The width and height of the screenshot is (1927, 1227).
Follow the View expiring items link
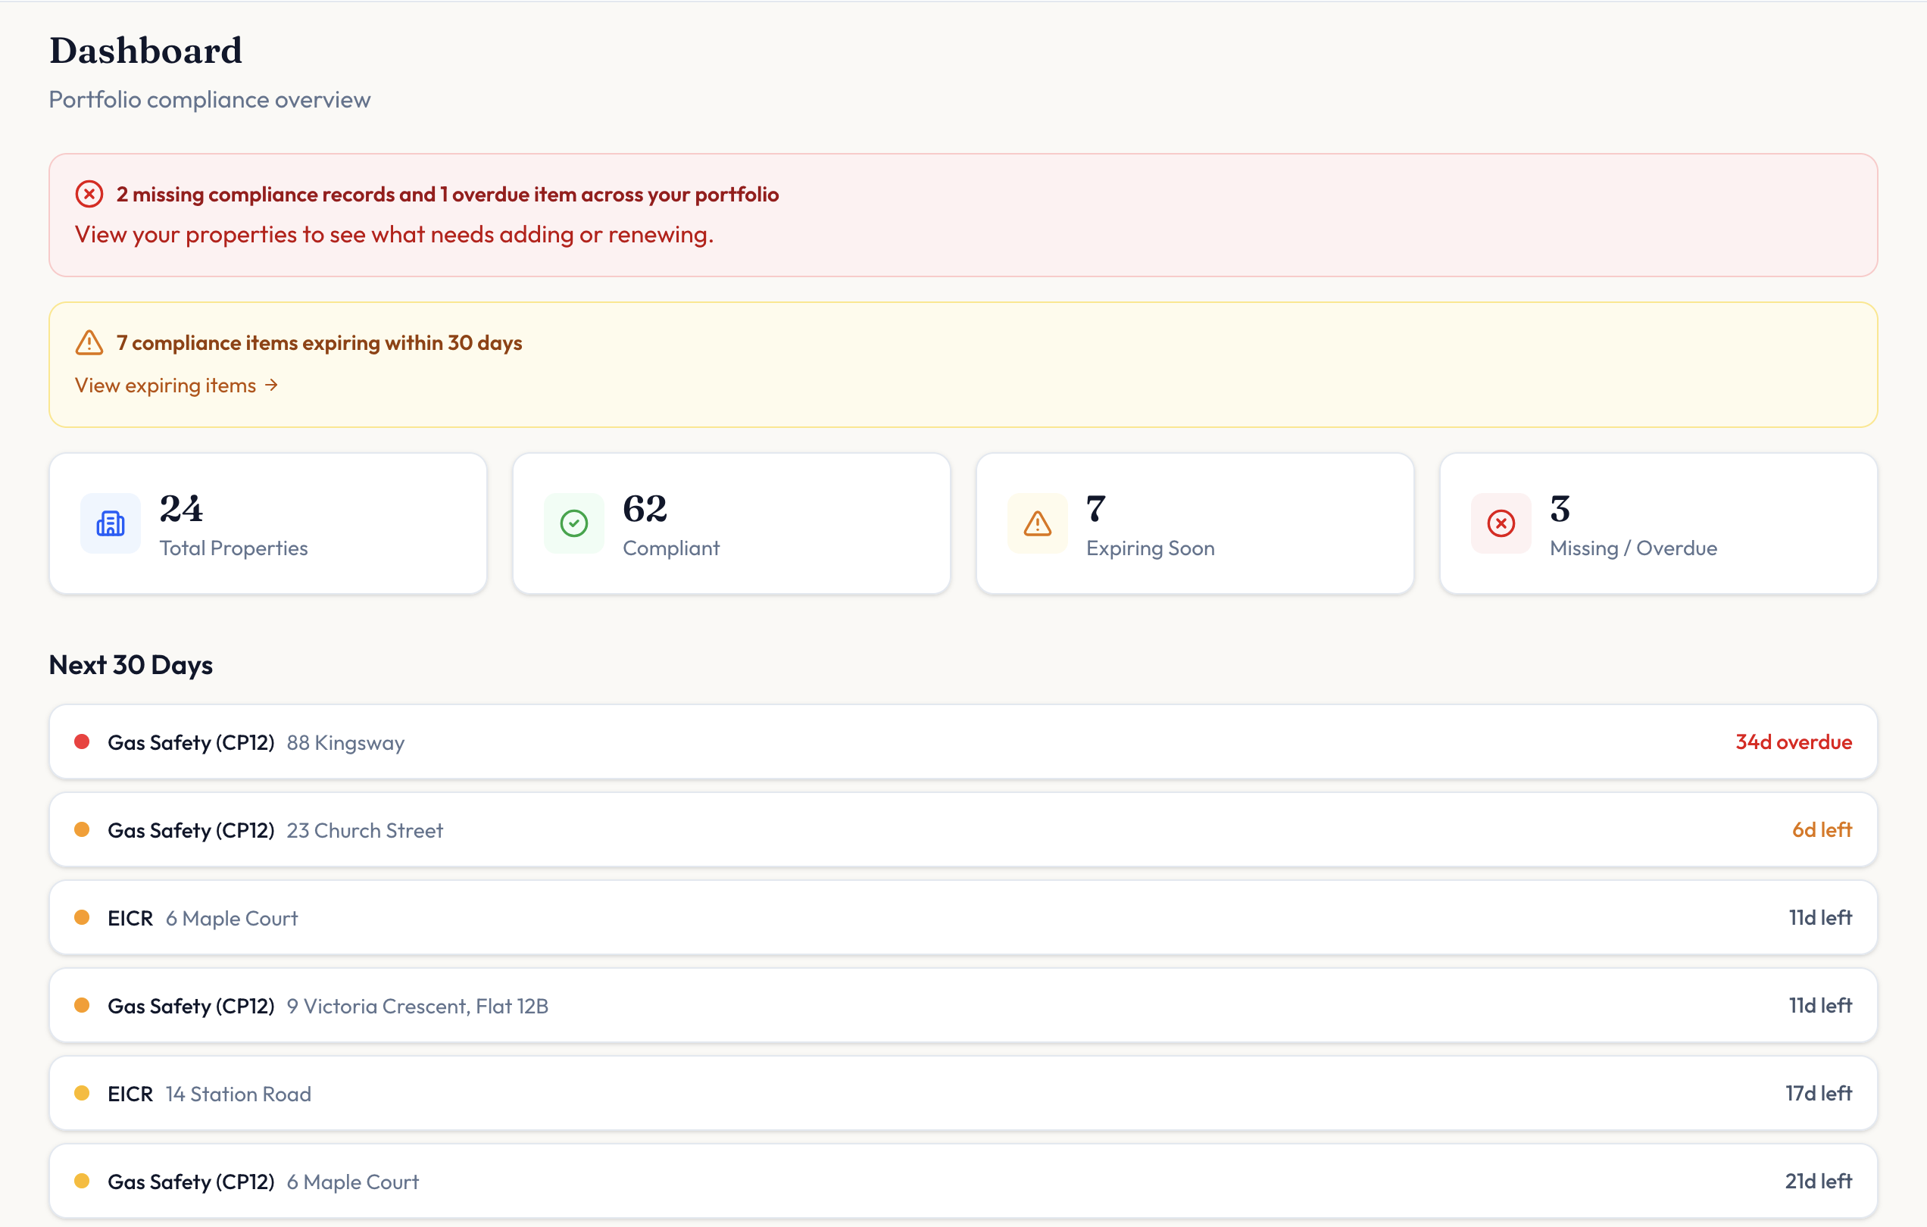(x=166, y=386)
